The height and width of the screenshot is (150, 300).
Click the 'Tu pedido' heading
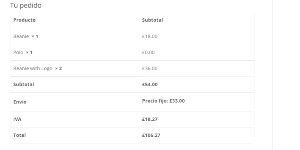[x=26, y=5]
